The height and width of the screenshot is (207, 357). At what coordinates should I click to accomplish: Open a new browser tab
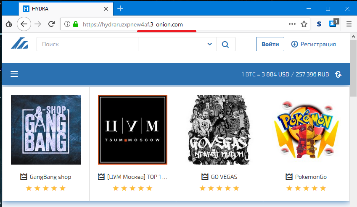(120, 9)
